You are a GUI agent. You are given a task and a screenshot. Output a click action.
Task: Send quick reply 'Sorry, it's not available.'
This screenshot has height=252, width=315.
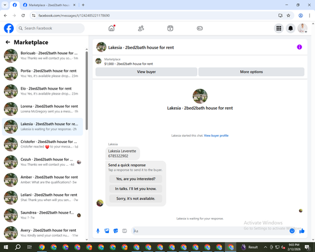tap(135, 198)
